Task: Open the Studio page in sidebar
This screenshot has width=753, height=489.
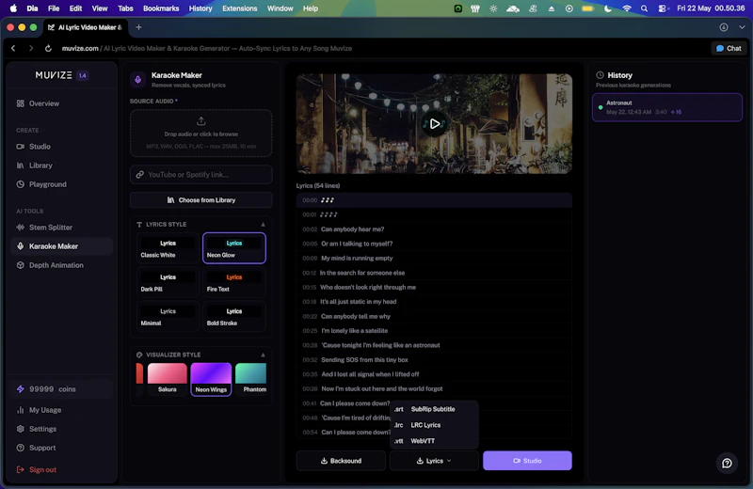Action: coord(40,147)
